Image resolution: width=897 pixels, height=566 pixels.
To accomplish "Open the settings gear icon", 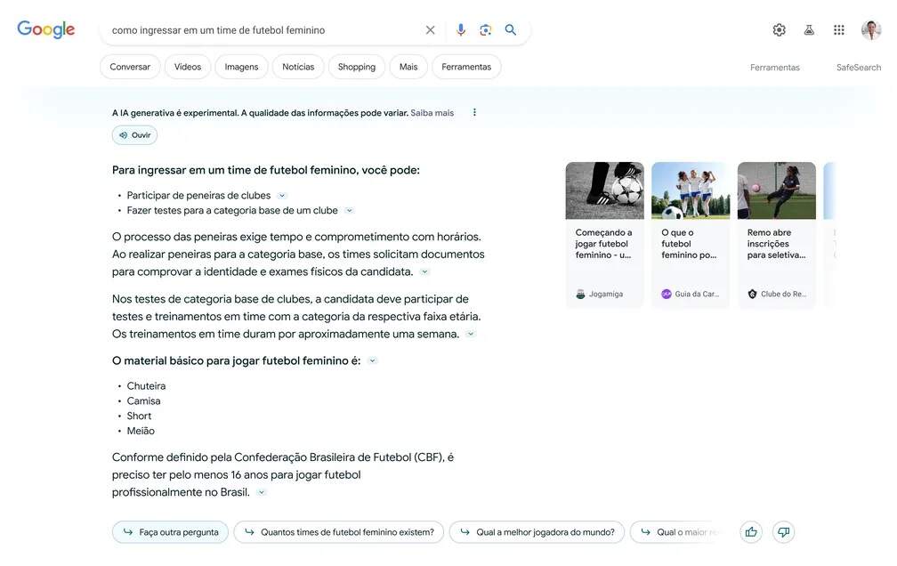I will pyautogui.click(x=780, y=29).
